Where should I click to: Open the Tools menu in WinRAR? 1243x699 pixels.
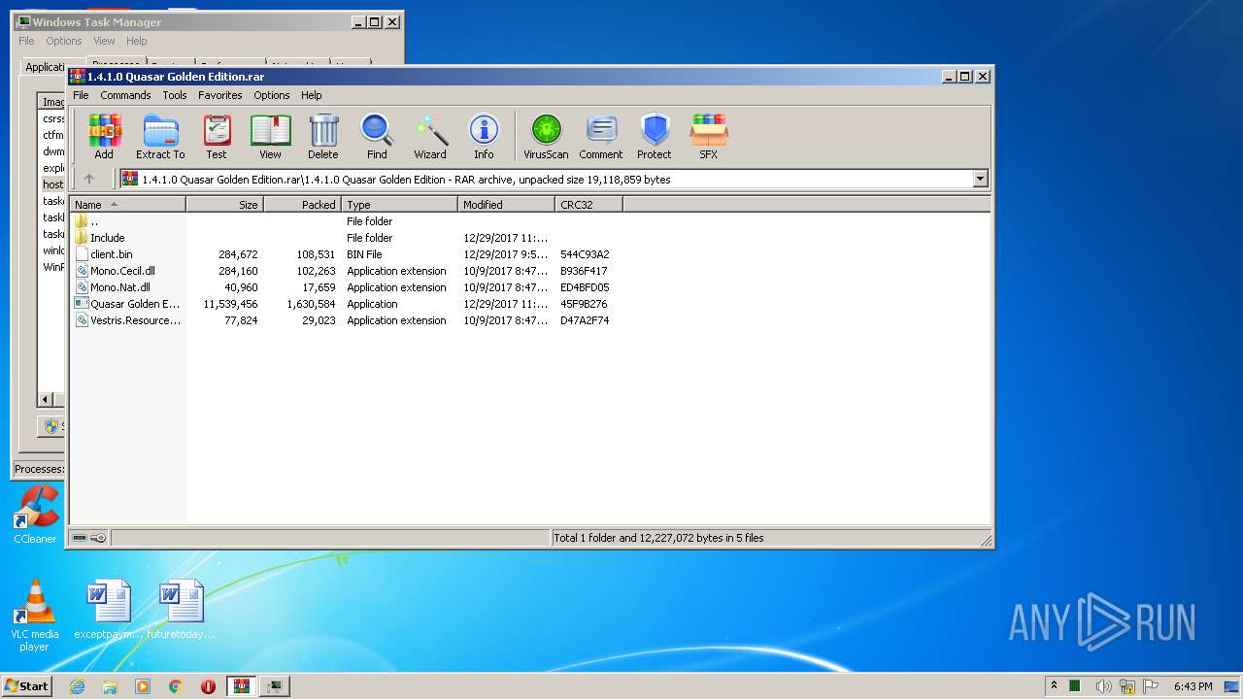pyautogui.click(x=175, y=95)
